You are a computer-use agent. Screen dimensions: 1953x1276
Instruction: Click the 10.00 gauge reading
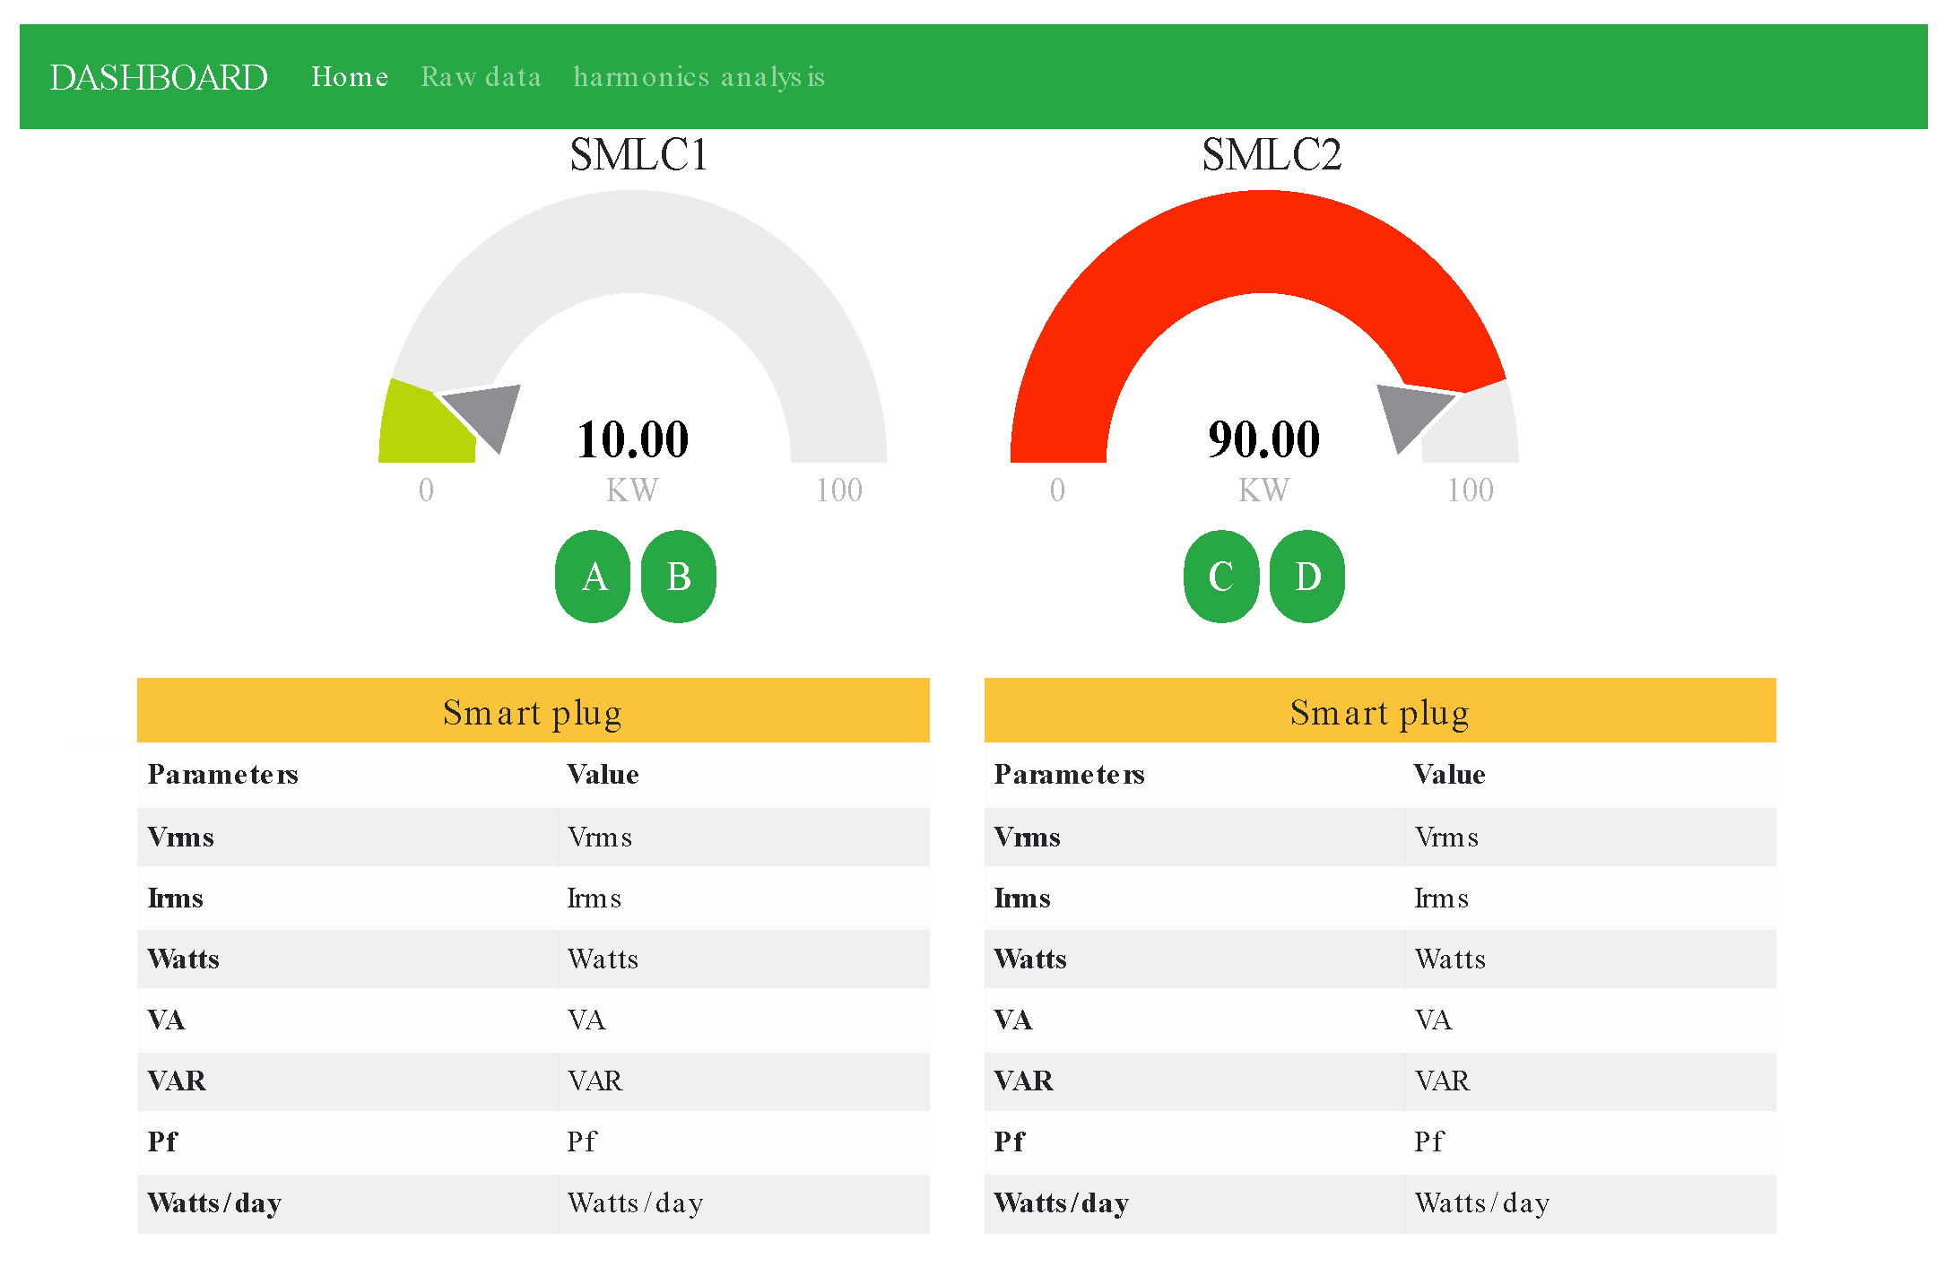click(633, 439)
